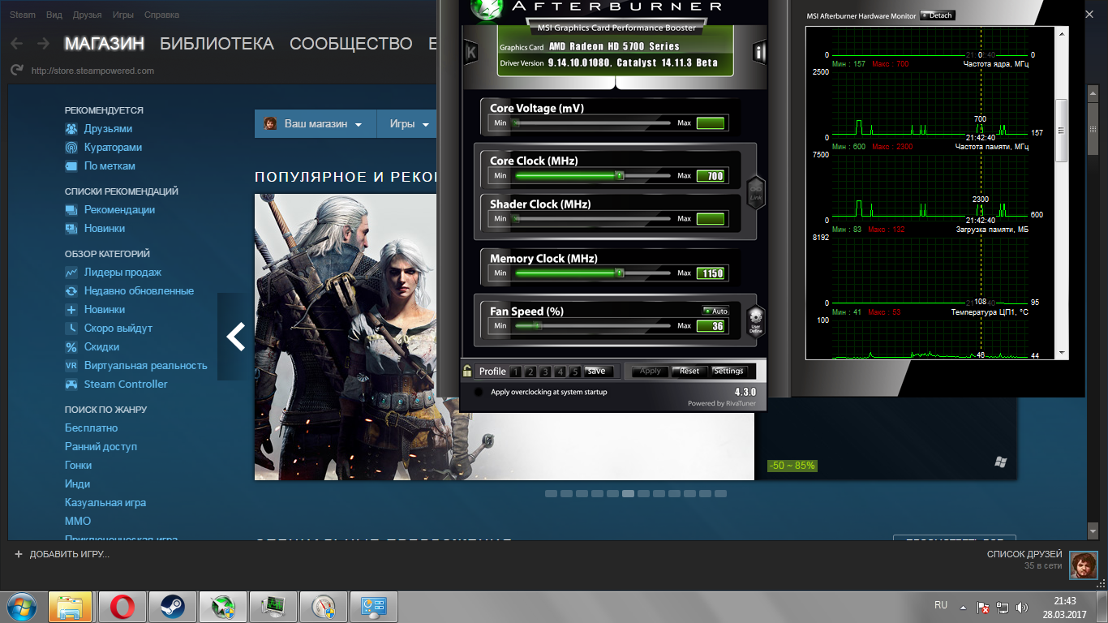
Task: Click the previous carousel arrow
Action: [236, 337]
